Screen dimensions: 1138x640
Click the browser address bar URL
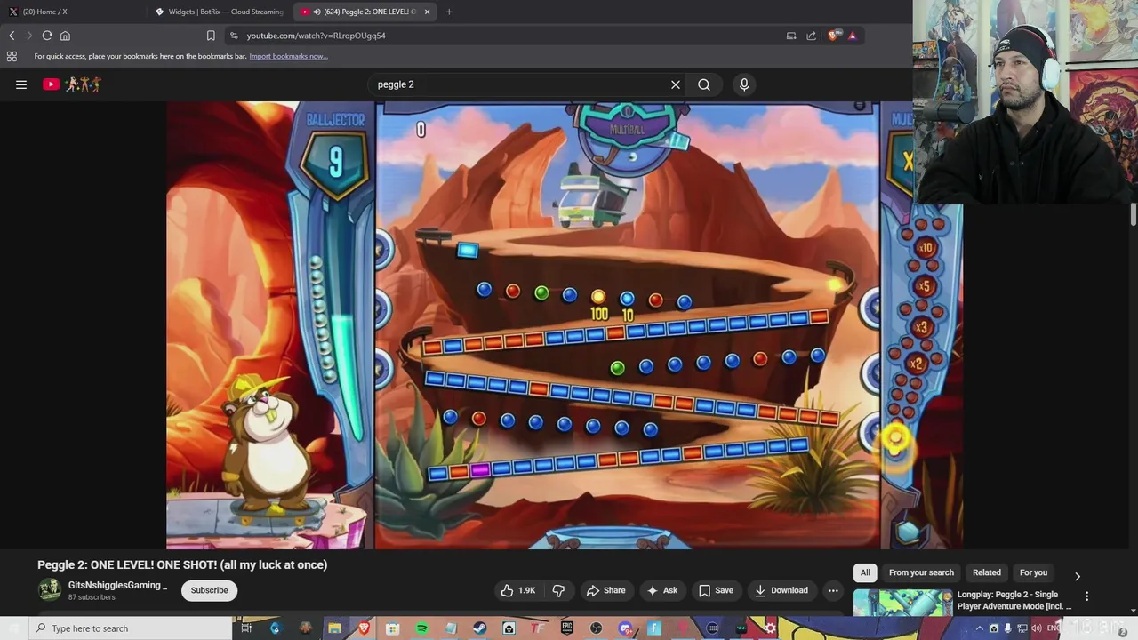[x=317, y=36]
